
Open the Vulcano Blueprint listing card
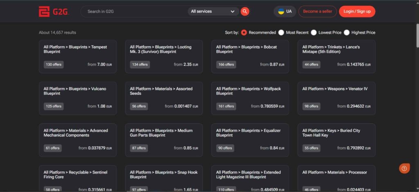78,98
